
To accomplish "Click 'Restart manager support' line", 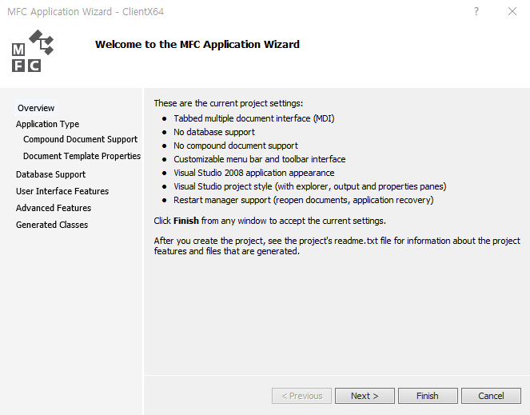I will coord(304,200).
